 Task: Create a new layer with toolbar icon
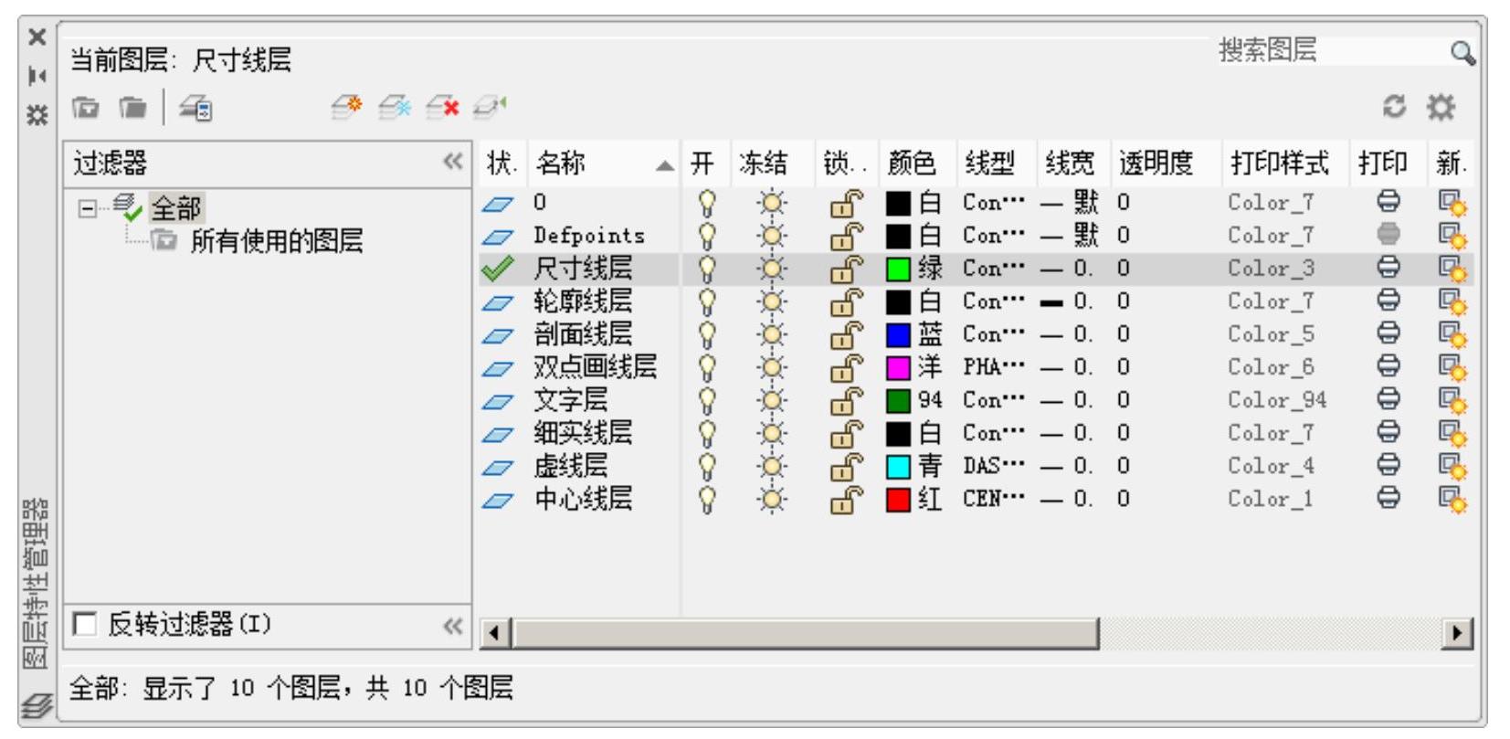[347, 108]
